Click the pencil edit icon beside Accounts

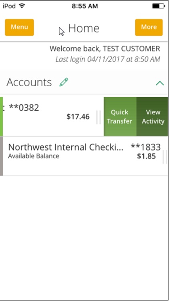click(64, 82)
